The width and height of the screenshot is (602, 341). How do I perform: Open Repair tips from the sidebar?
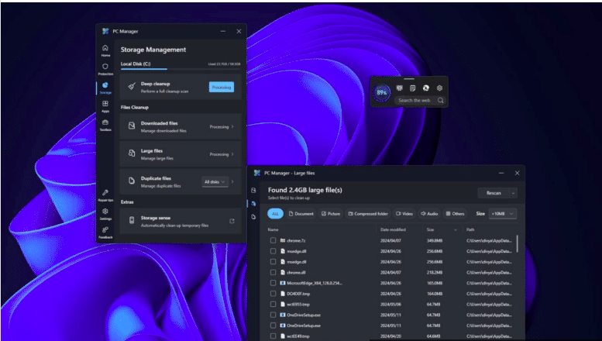coord(105,195)
